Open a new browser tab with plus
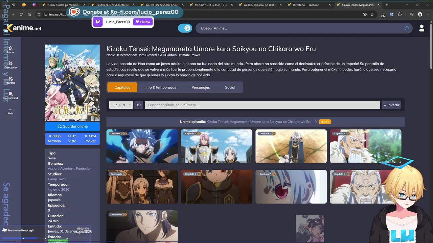 point(387,5)
